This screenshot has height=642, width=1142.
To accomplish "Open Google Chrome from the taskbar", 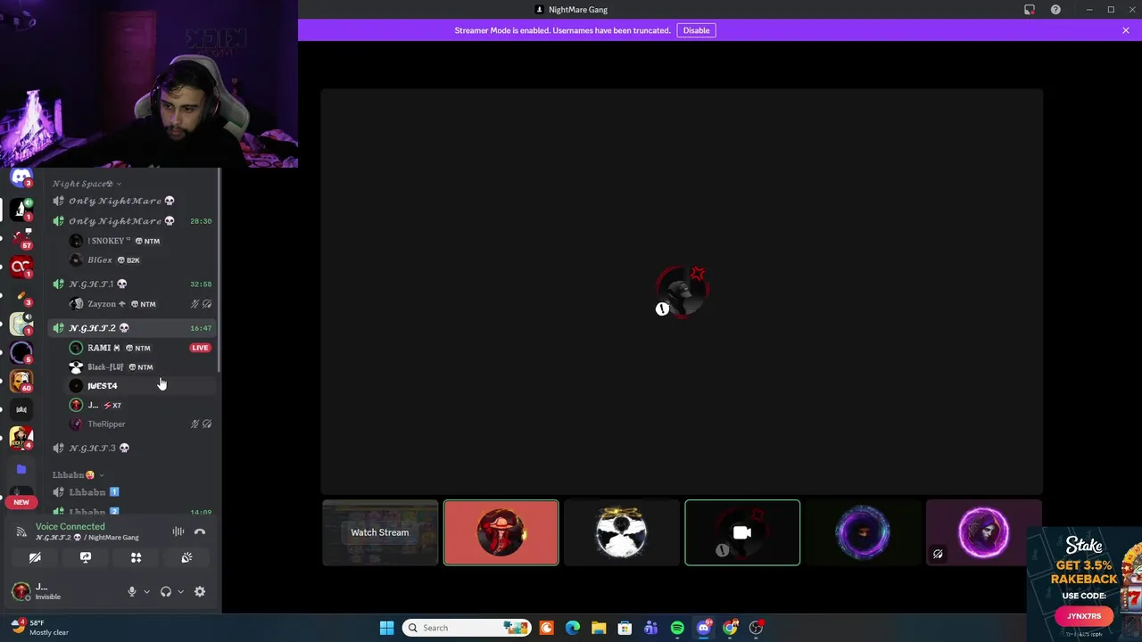I will click(730, 628).
